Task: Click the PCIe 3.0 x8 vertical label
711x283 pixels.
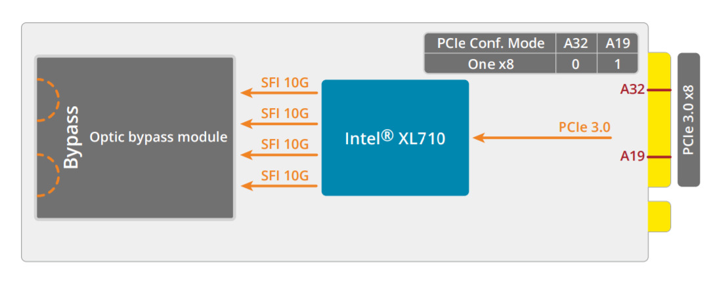Action: pos(689,119)
